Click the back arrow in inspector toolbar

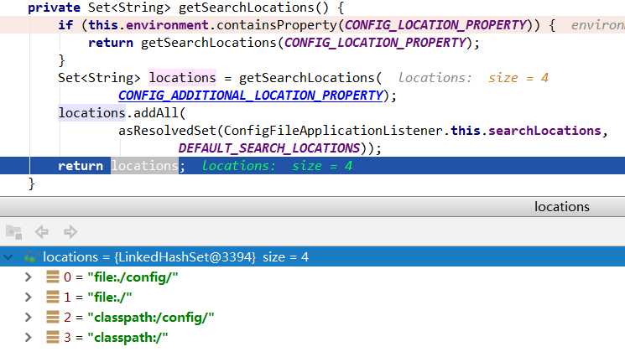tap(42, 231)
